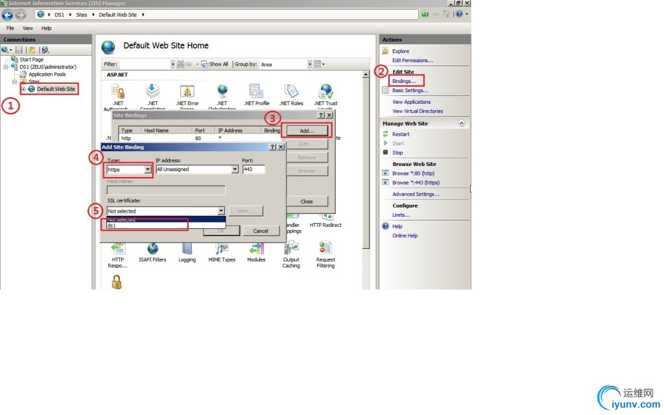664x415 pixels.
Task: Click the Bindings link in Actions
Action: (x=404, y=81)
